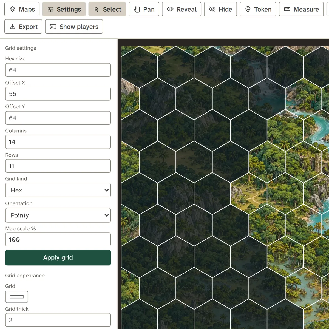The height and width of the screenshot is (329, 329).
Task: Click the Rows input field
Action: pos(58,166)
